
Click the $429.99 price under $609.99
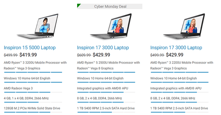click(101, 55)
